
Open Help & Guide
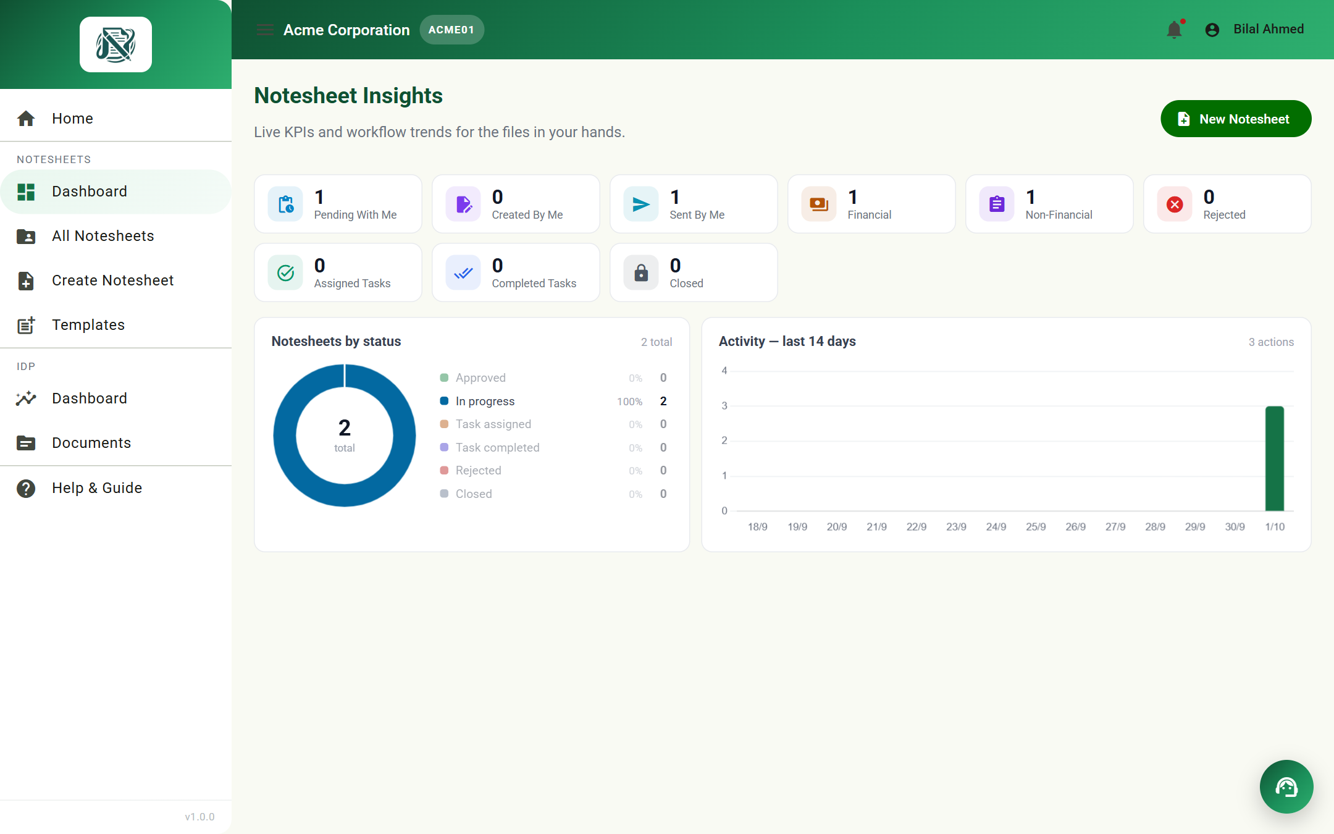click(115, 488)
